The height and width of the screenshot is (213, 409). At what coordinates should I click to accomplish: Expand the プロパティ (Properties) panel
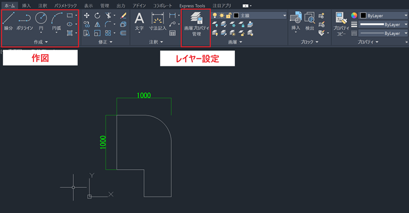[x=368, y=42]
